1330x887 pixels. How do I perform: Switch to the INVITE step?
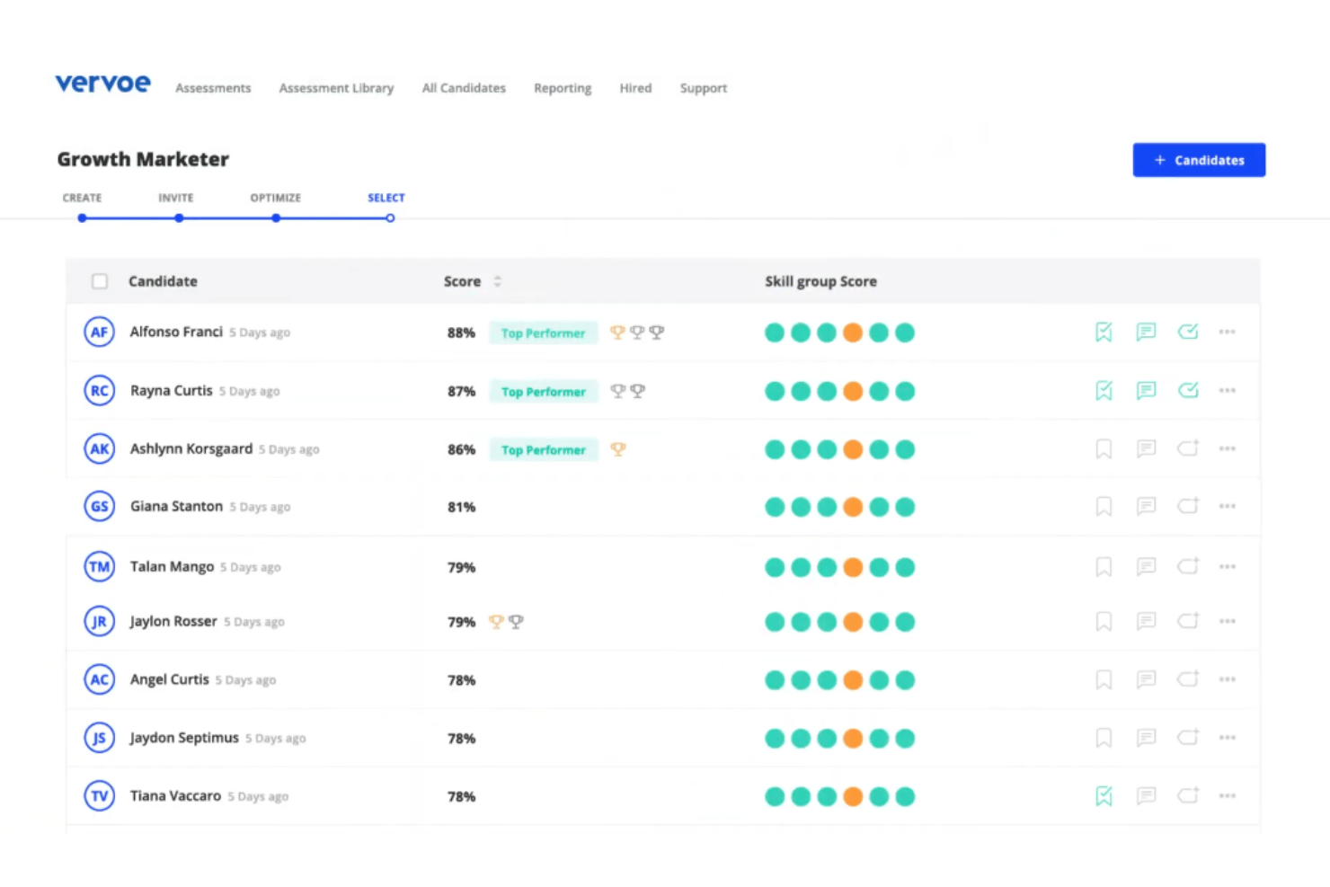tap(176, 198)
